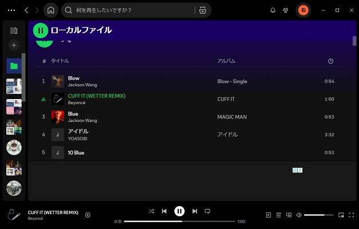Mute the volume speaker icon
The height and width of the screenshot is (229, 359).
299,215
